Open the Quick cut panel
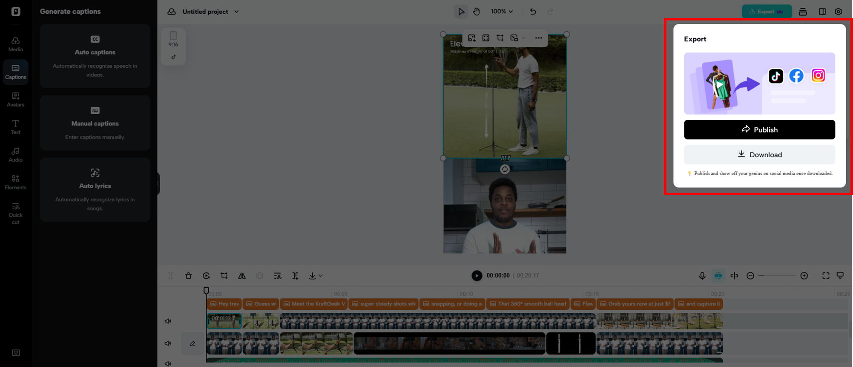 (15, 214)
